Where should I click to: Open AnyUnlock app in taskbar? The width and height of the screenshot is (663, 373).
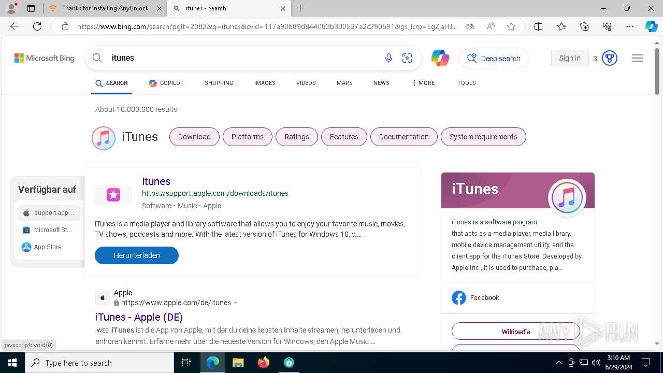click(289, 363)
